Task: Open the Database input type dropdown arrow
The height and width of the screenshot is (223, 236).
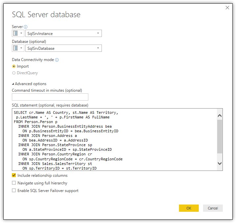Action: [21, 48]
